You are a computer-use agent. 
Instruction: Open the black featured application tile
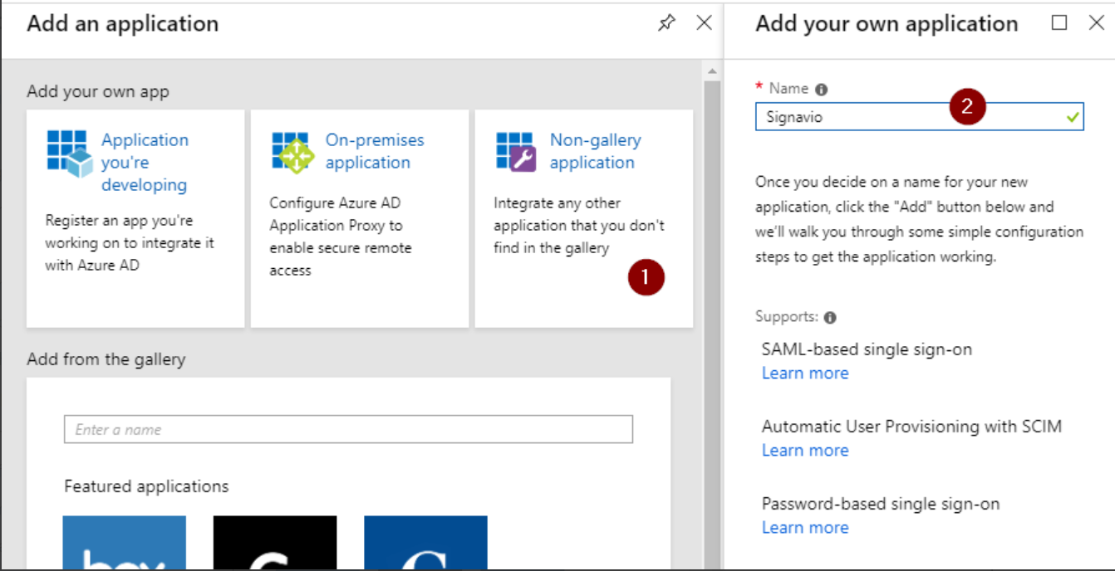click(x=275, y=543)
